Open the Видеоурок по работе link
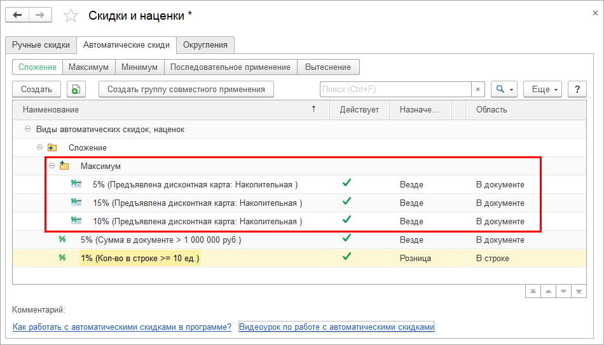 [336, 327]
